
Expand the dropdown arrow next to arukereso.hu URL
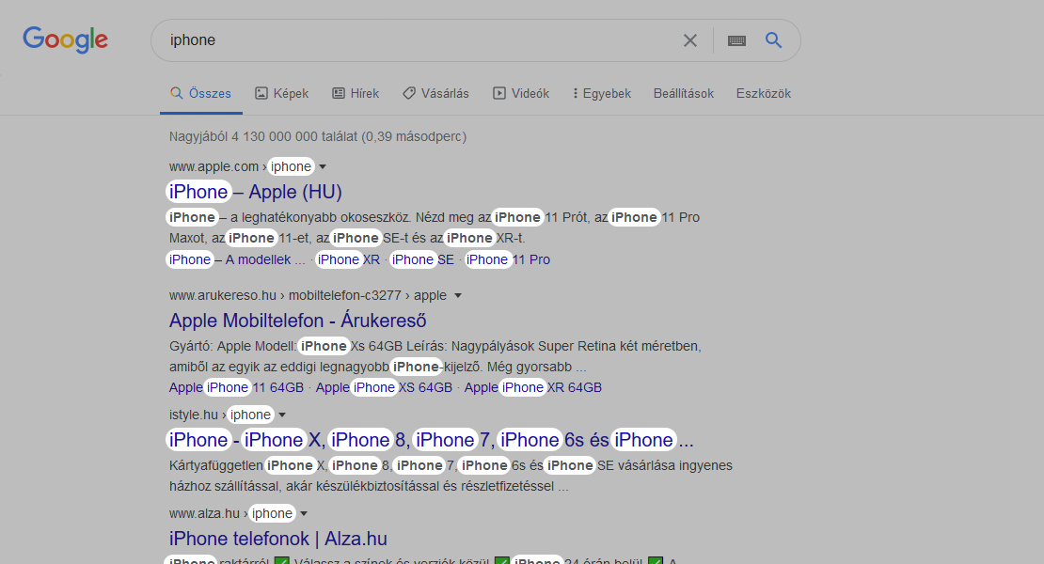click(457, 296)
